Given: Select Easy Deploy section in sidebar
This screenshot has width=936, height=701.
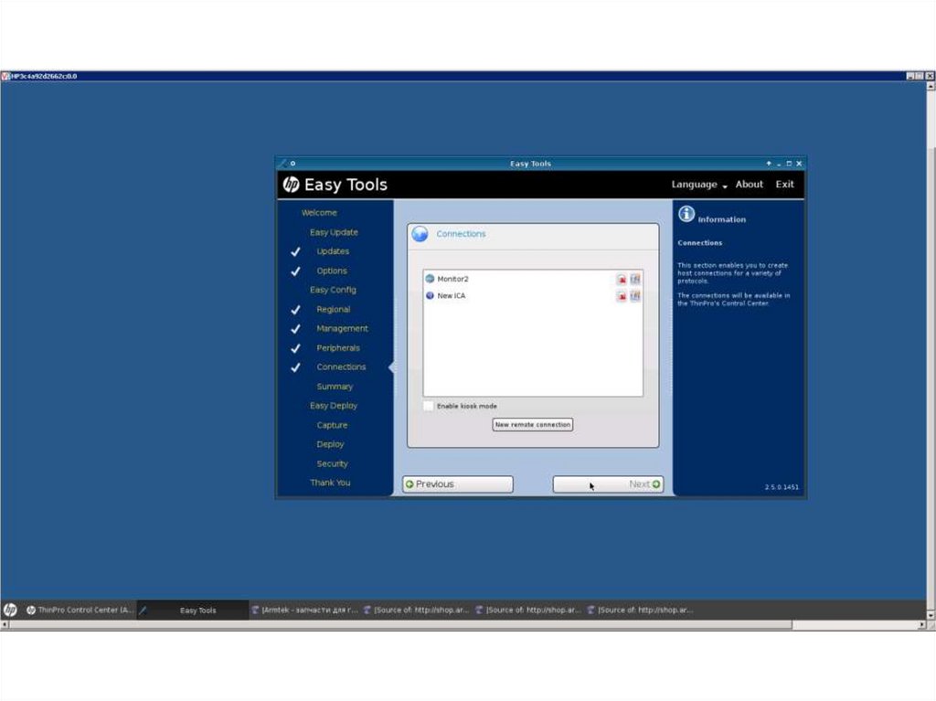Looking at the screenshot, I should click(333, 406).
